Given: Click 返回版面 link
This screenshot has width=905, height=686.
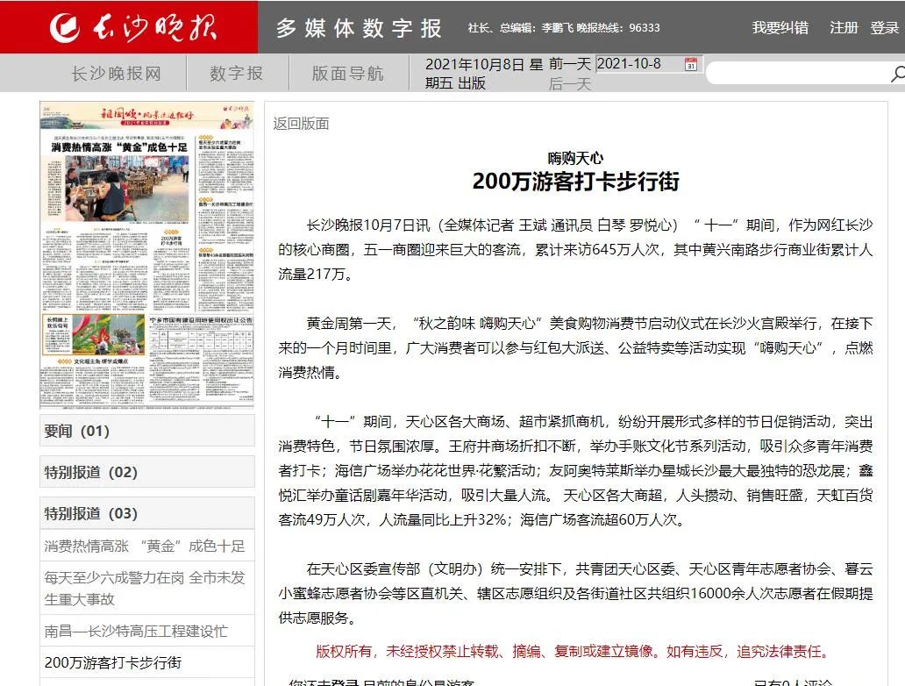Looking at the screenshot, I should [302, 124].
